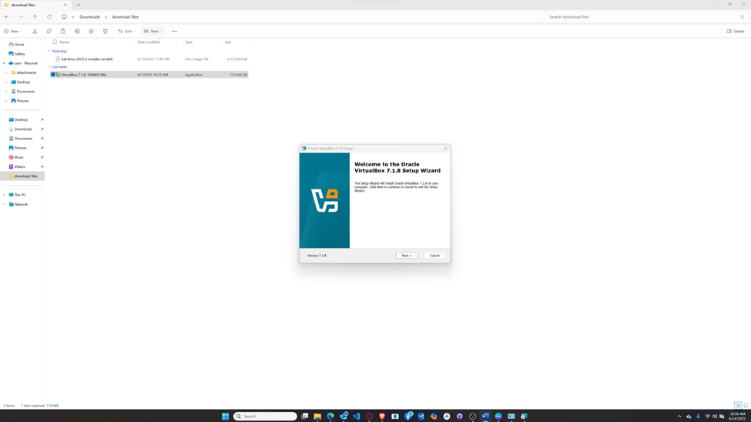The image size is (751, 422).
Task: Click the Paste icon in Explorer toolbar
Action: point(62,31)
